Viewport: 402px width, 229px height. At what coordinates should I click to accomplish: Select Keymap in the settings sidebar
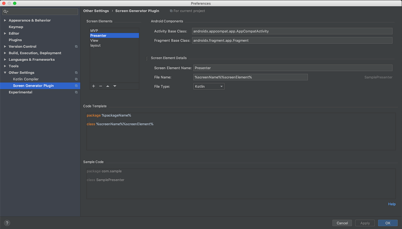click(x=16, y=27)
